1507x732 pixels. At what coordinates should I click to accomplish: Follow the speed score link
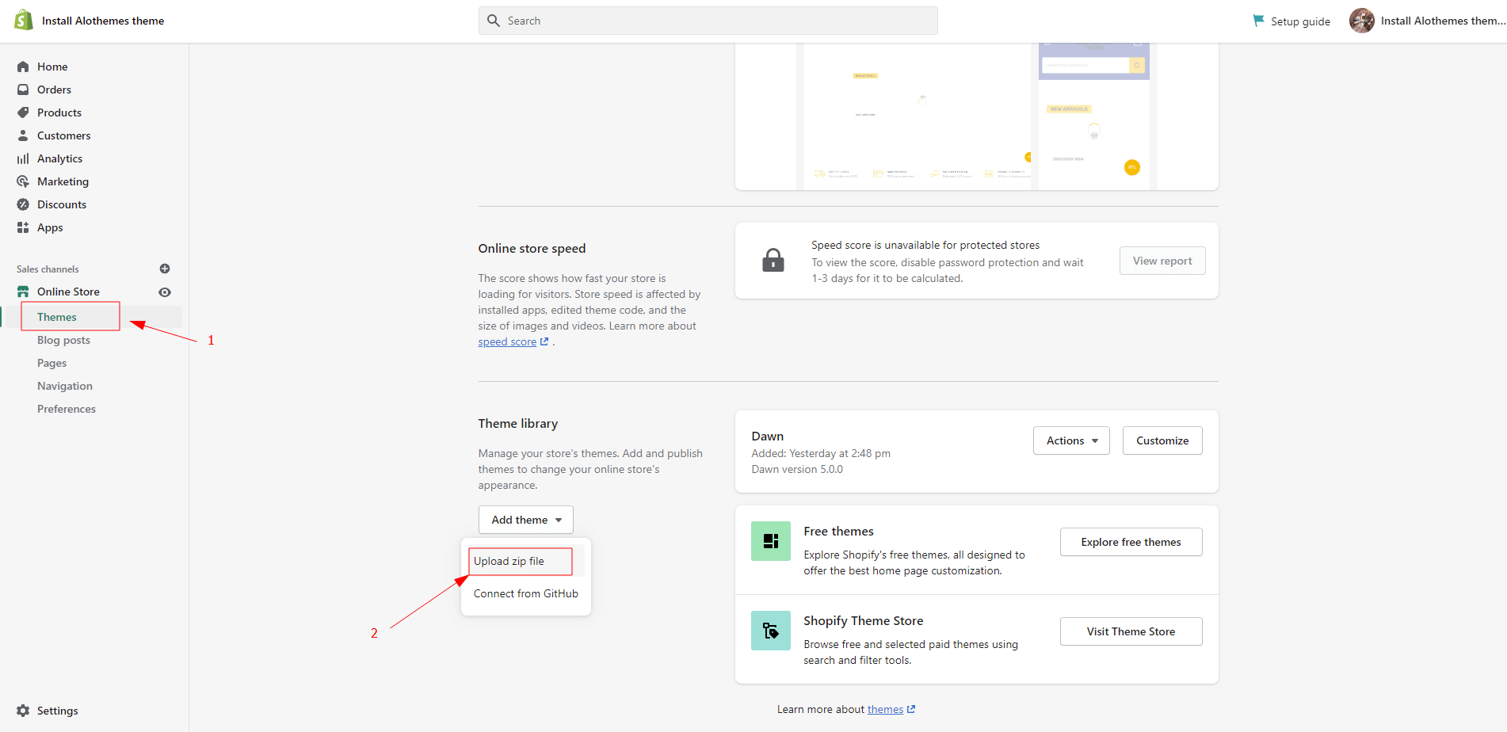[x=507, y=342]
